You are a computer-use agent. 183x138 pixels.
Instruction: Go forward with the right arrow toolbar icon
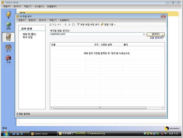(x=69, y=24)
